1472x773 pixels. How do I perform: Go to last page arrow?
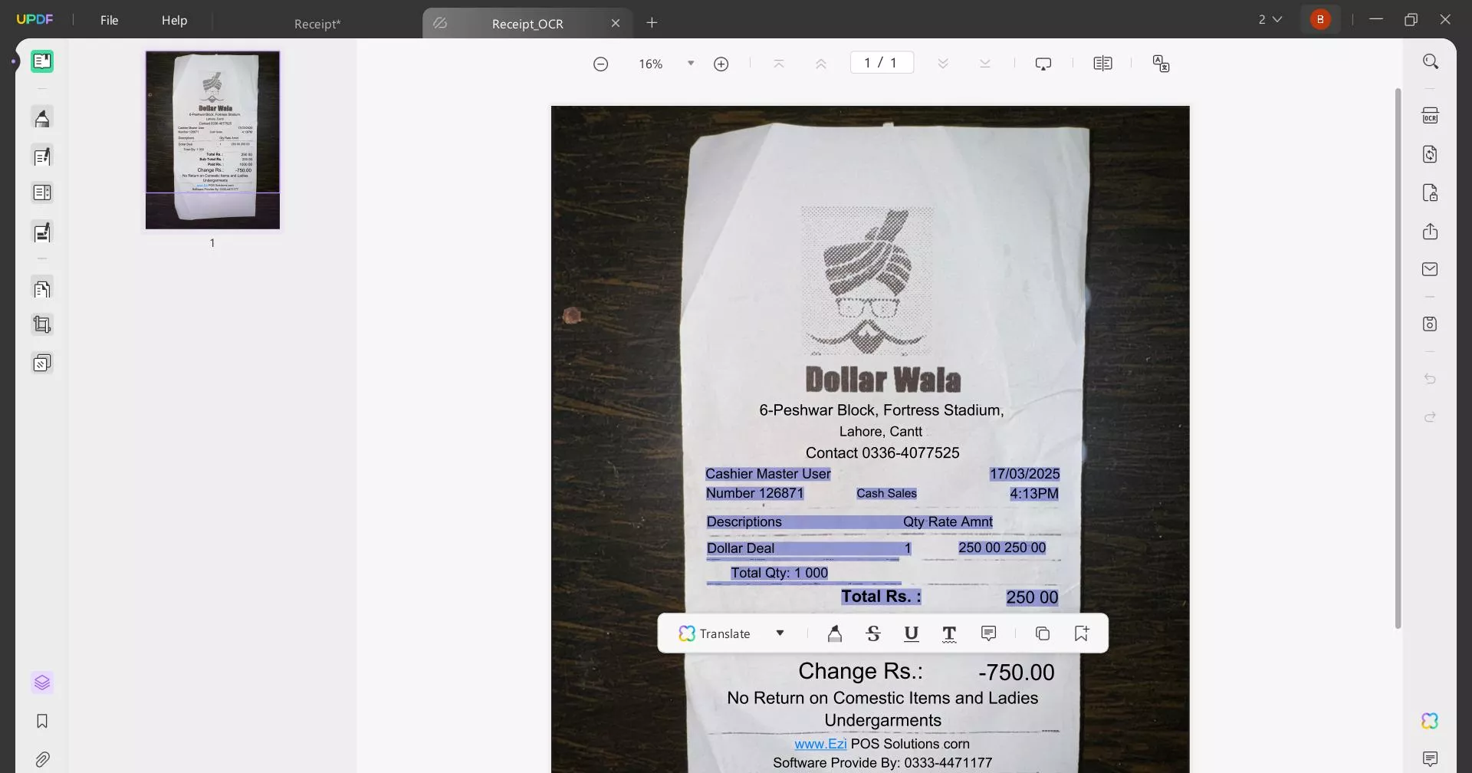click(x=985, y=64)
